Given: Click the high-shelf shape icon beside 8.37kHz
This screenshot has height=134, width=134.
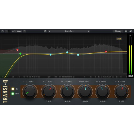Looking at the screenshot, I should pos(116,81).
